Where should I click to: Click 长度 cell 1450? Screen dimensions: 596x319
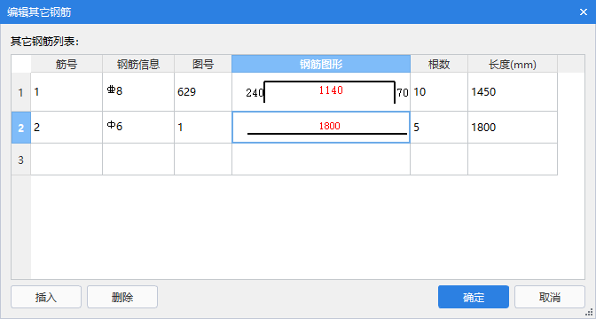click(513, 92)
